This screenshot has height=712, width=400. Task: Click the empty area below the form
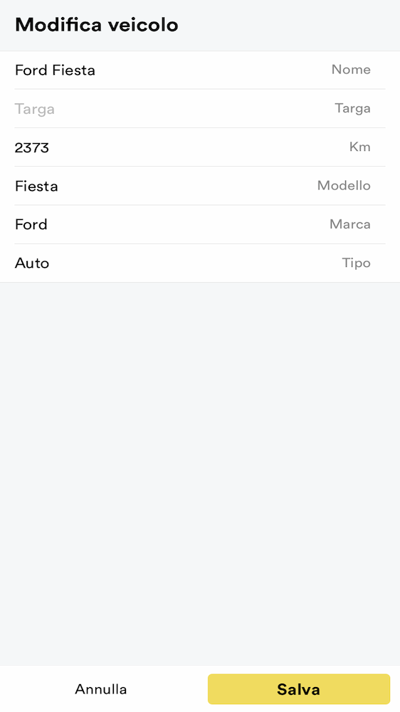click(x=200, y=472)
